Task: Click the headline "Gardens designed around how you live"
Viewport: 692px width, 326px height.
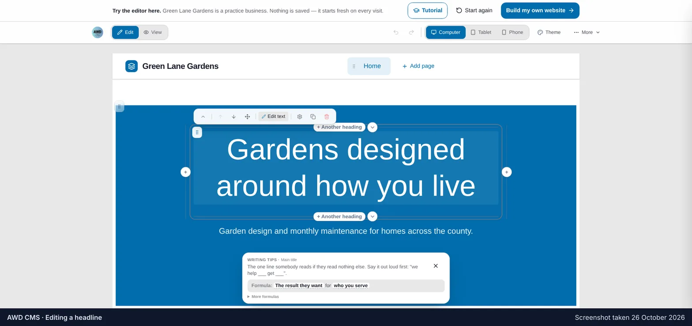Action: tap(346, 167)
